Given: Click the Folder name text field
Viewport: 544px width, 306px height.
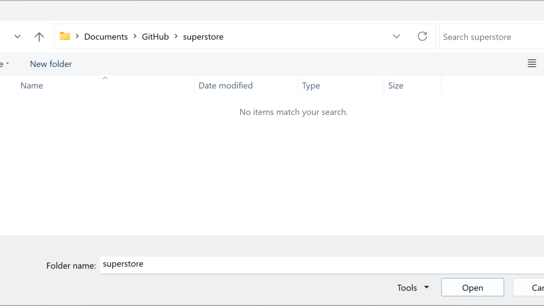Looking at the screenshot, I should (x=319, y=265).
